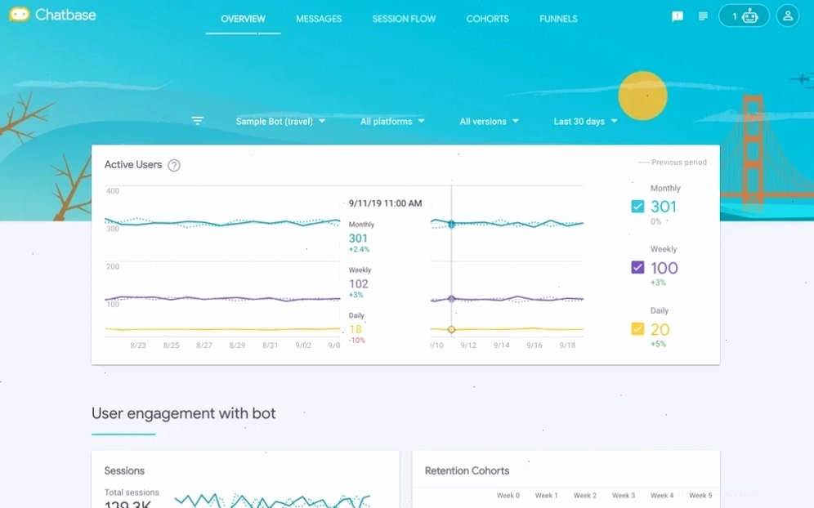Open the user account profile icon

788,16
